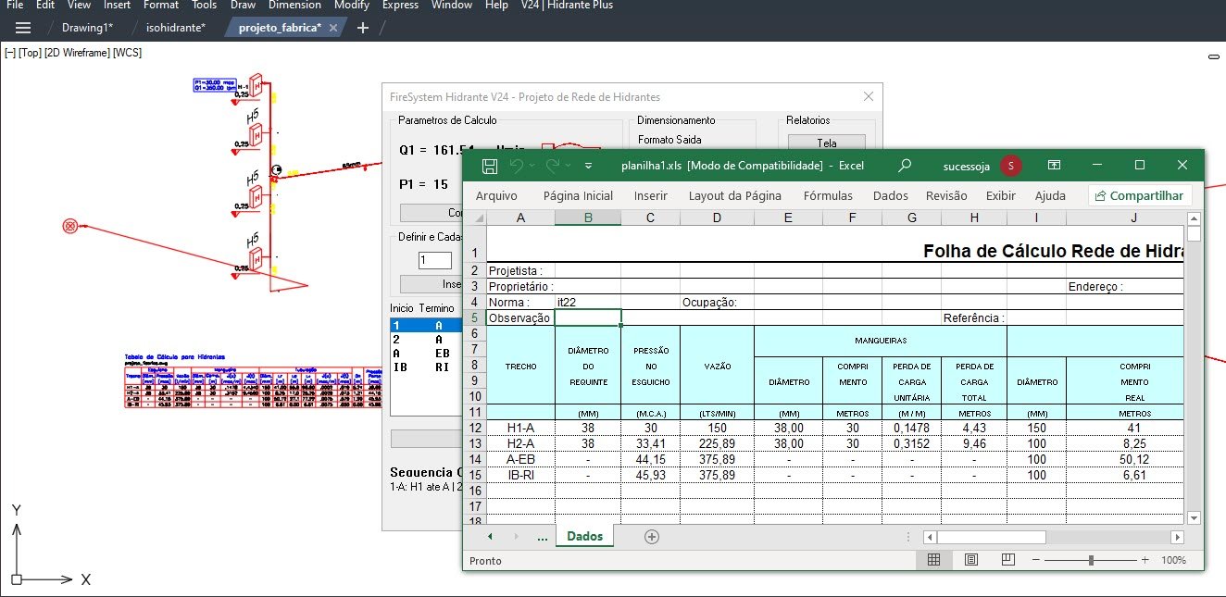Switch to isohidrante drawing tab
Screen dimensions: 1226x597
click(x=176, y=28)
